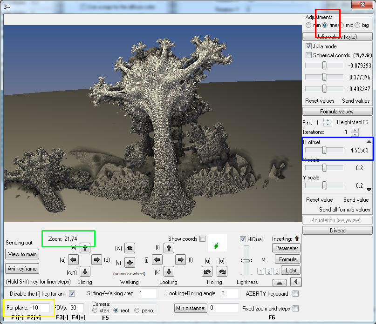Viewport: 376px width, 324px height.
Task: Click the looking up arrow (i)
Action: pyautogui.click(x=169, y=248)
